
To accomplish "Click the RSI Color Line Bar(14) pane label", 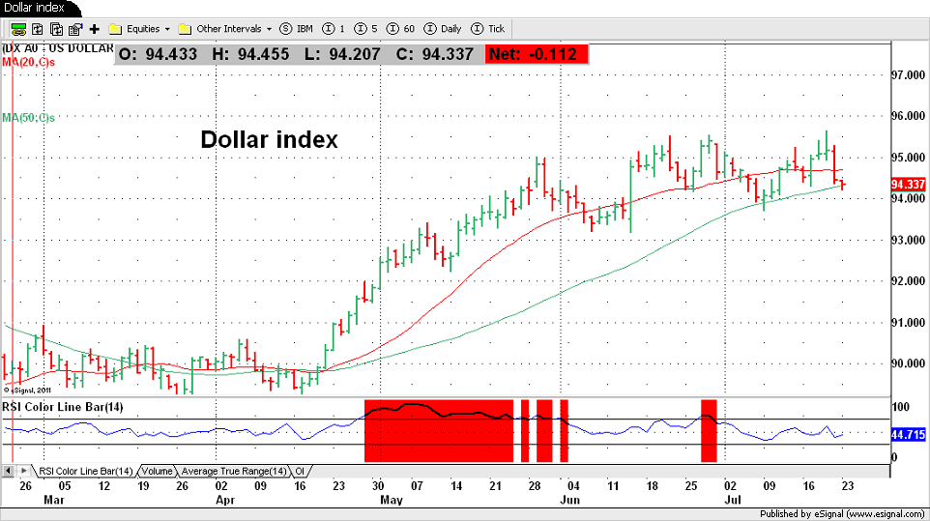I will (63, 407).
